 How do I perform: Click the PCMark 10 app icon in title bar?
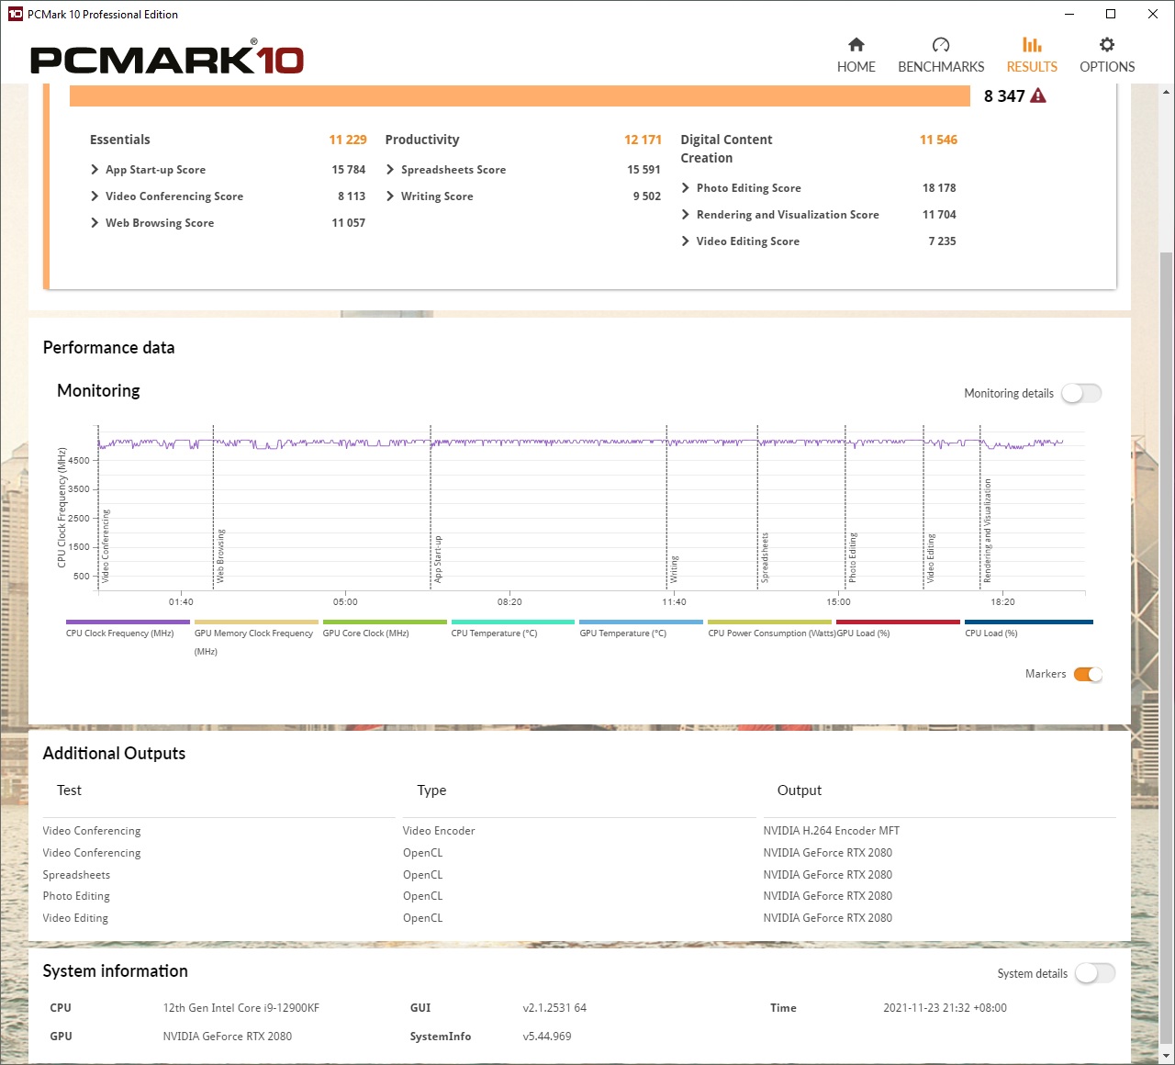[x=15, y=14]
